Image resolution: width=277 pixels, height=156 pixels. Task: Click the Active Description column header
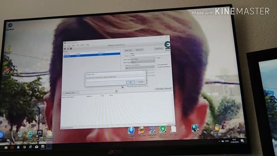tap(68, 97)
